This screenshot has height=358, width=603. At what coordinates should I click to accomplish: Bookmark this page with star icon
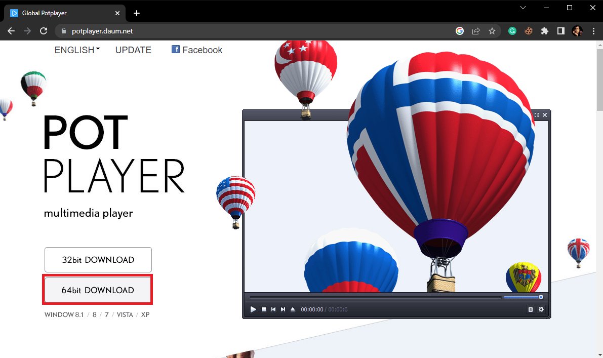pos(492,31)
